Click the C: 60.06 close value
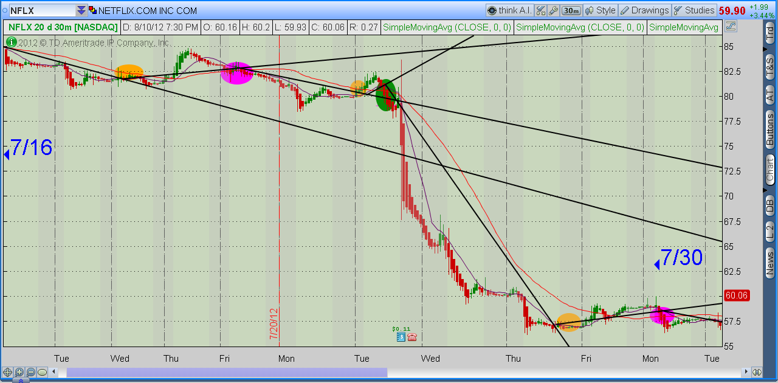This screenshot has width=778, height=383. point(328,27)
